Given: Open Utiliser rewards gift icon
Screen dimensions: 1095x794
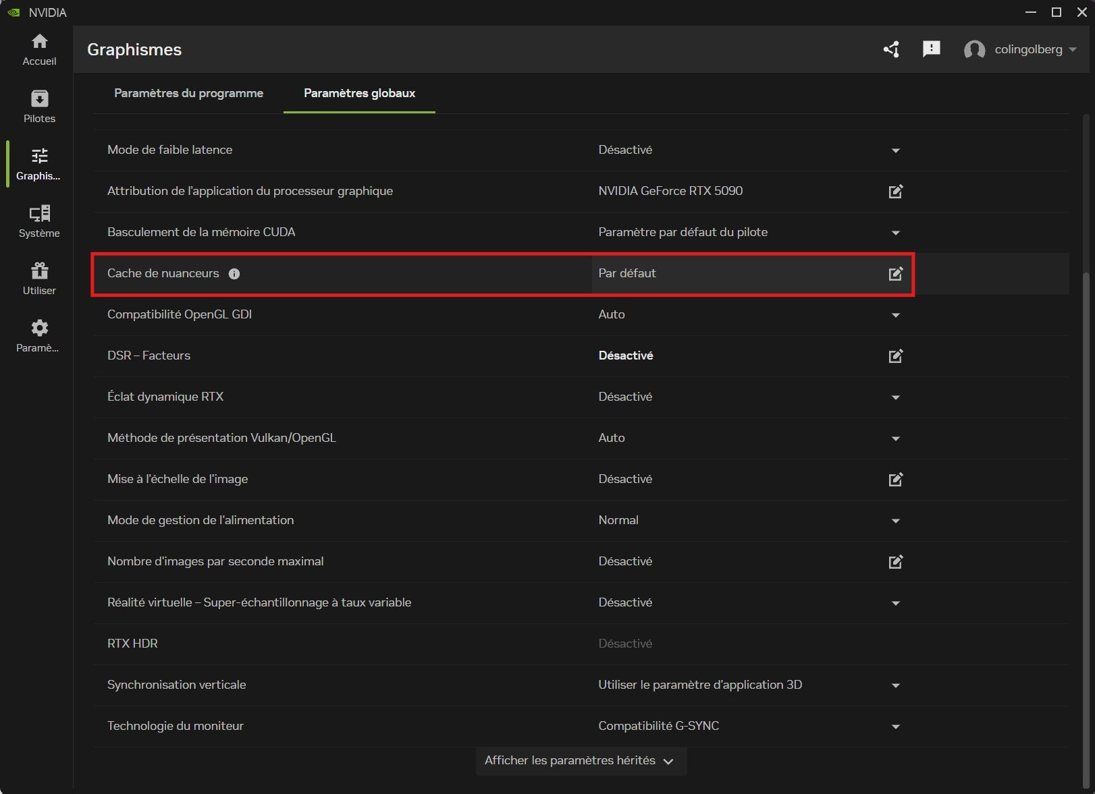Looking at the screenshot, I should coord(40,271).
